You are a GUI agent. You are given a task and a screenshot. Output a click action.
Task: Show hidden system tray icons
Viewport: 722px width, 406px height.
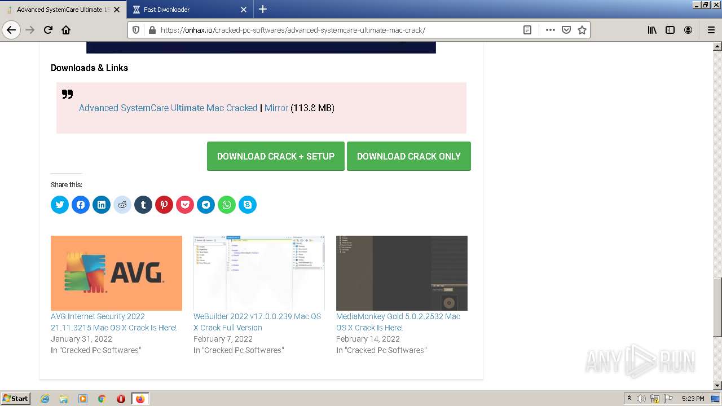click(629, 399)
